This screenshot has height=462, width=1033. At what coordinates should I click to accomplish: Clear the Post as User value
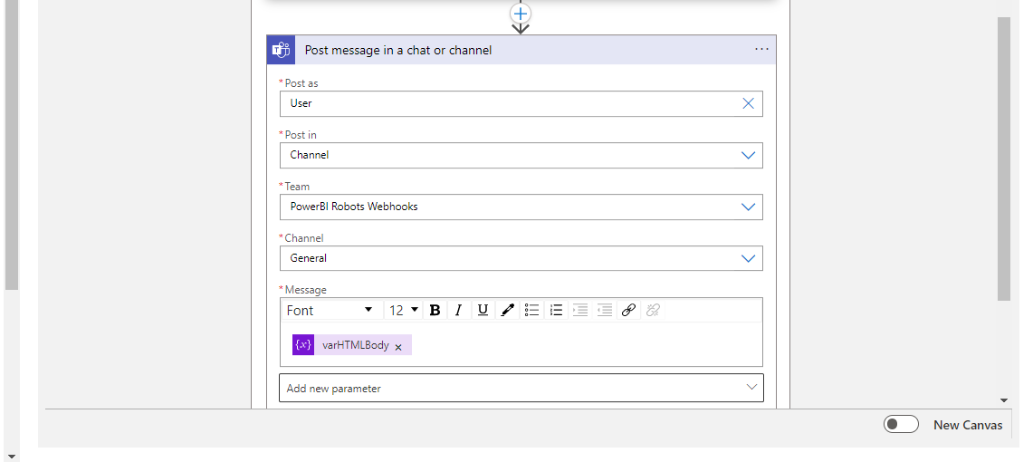point(749,103)
